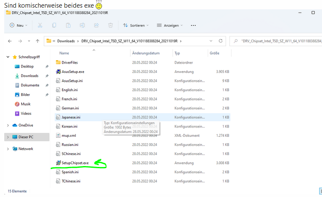Select the SChinese.ini file

tap(71, 154)
